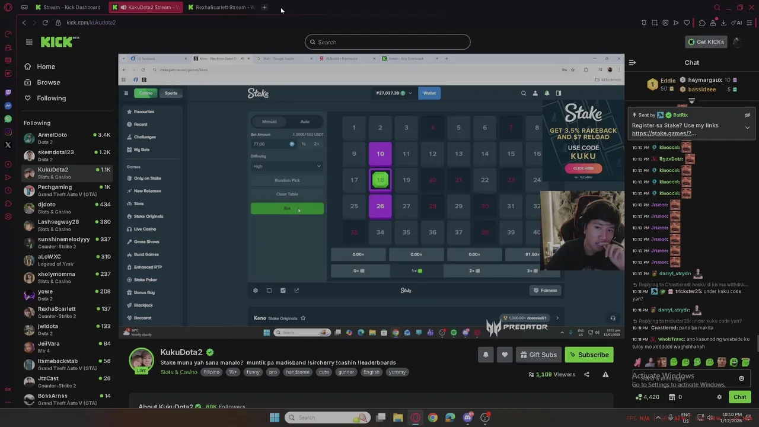Click the Opera GX logo menu
The image size is (759, 427).
point(8,8)
